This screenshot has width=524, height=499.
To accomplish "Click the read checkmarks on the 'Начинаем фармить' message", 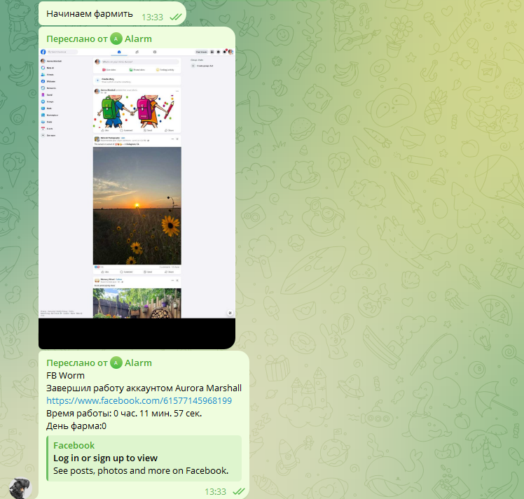I will 175,17.
